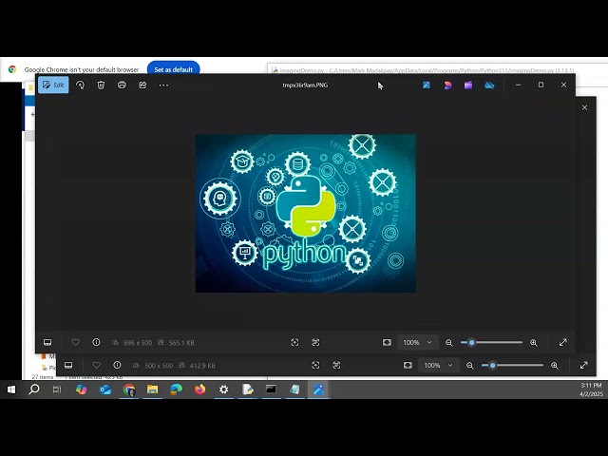Image resolution: width=608 pixels, height=456 pixels.
Task: Zoom out in the 500 x 500 window
Action: tap(470, 366)
